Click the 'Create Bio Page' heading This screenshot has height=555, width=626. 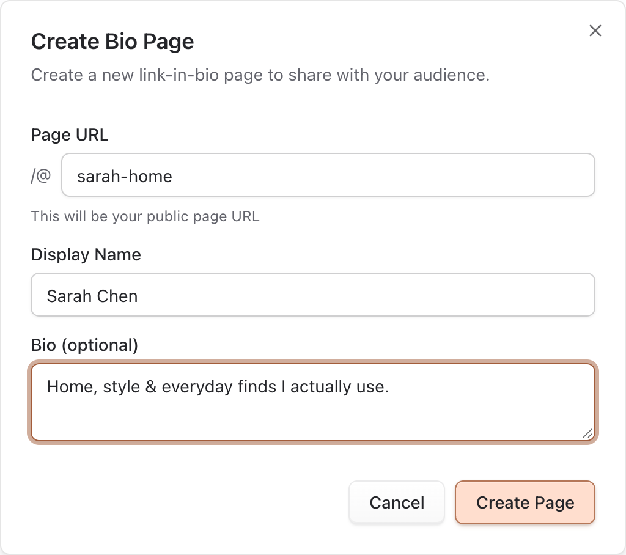(x=112, y=42)
